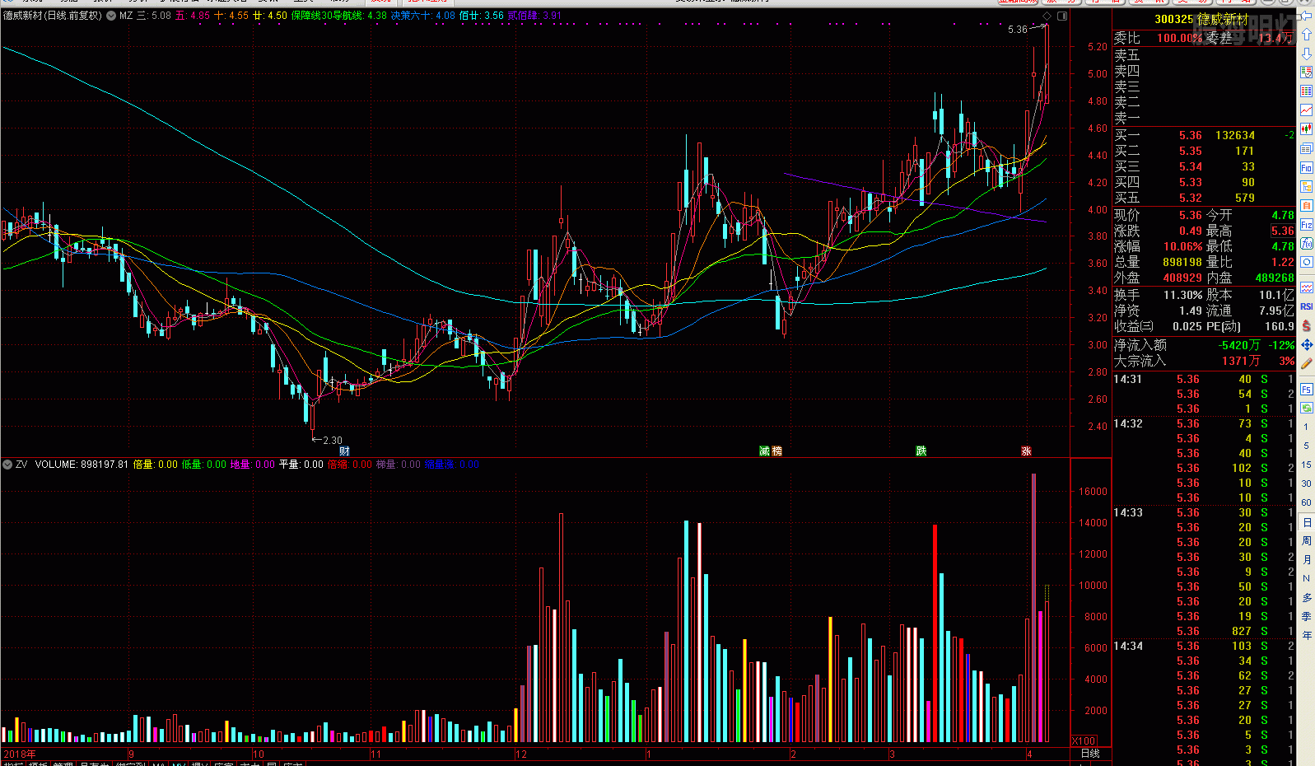Click the down arrow icon in right sidebar
The image size is (1315, 766).
[x=1307, y=54]
